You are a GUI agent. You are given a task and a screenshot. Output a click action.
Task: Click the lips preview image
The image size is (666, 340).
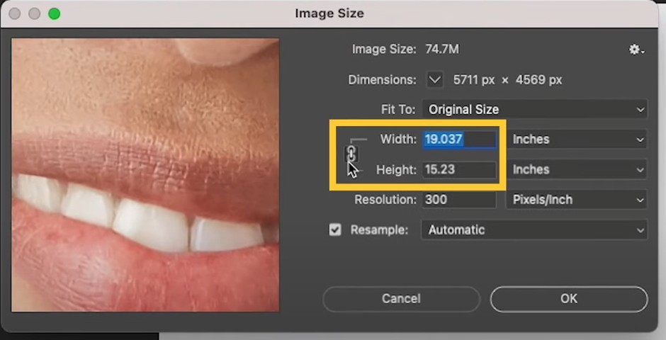[x=145, y=175]
